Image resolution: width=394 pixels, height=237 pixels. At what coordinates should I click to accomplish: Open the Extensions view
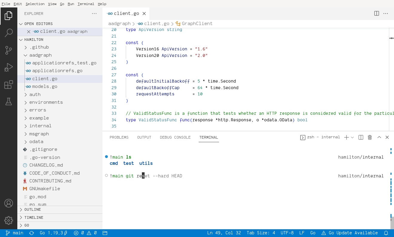tap(8, 85)
